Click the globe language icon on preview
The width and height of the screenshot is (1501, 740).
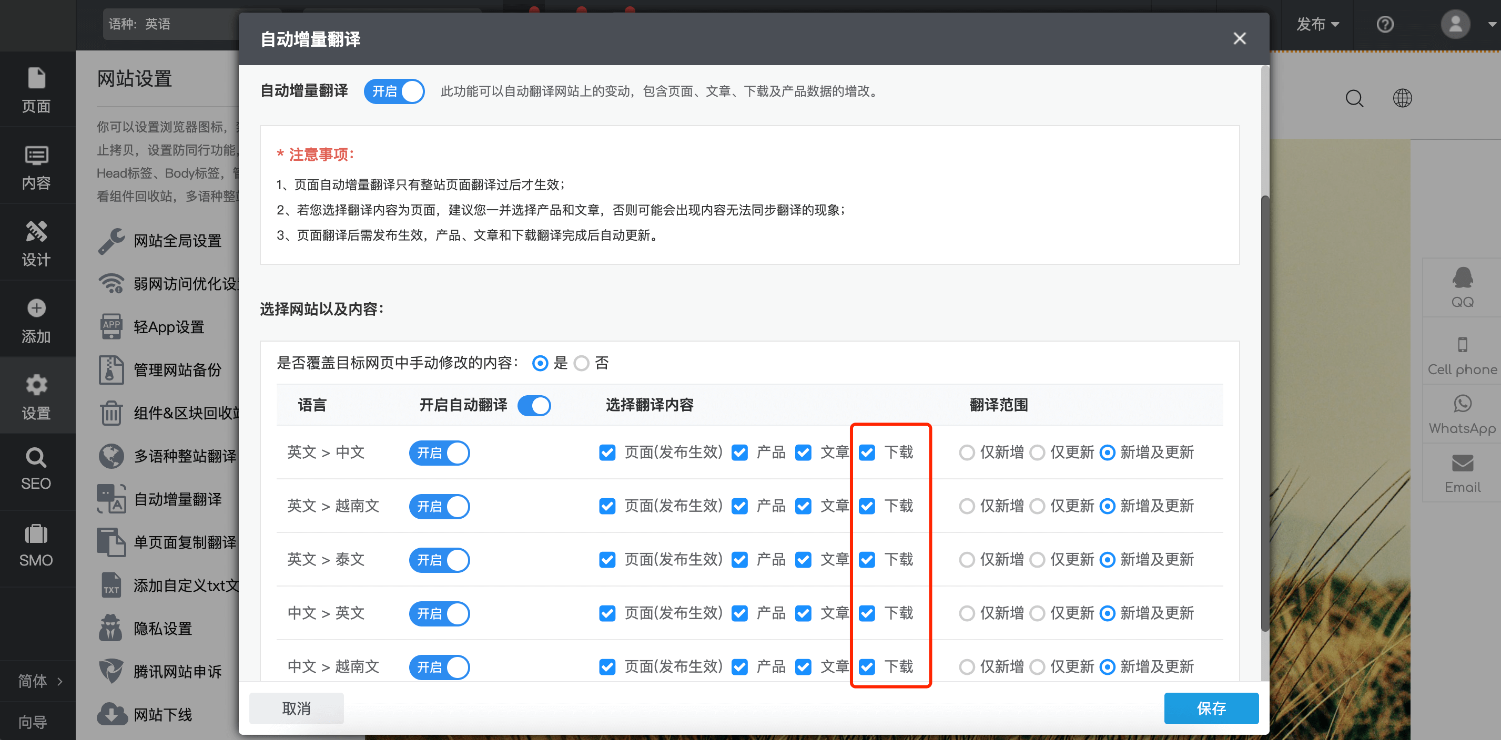1403,98
